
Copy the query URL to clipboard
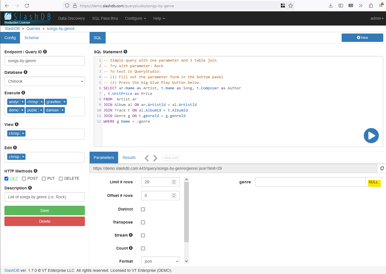point(382,168)
